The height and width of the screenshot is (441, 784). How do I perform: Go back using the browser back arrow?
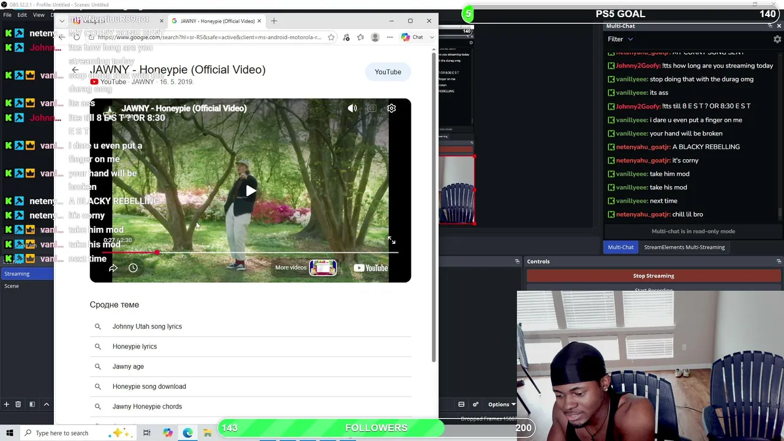point(62,37)
